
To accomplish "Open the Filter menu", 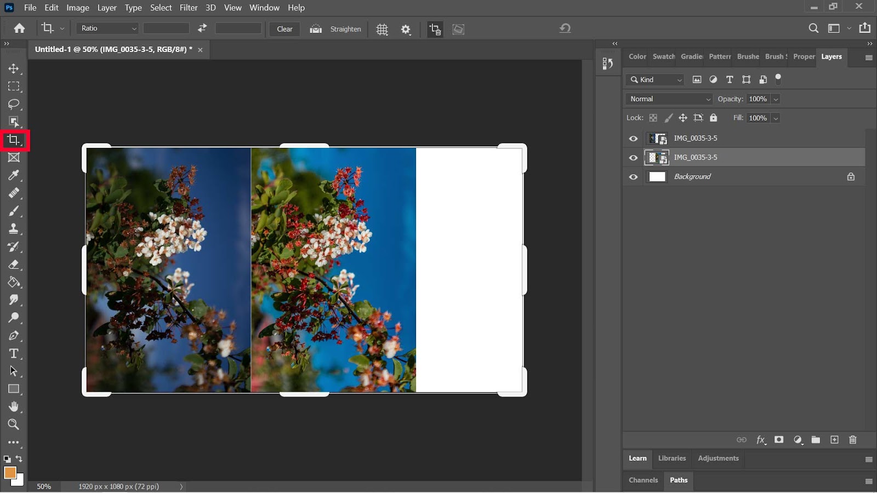I will [x=188, y=8].
